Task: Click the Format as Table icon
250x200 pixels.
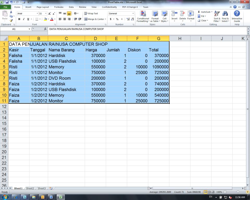Action: 155,16
